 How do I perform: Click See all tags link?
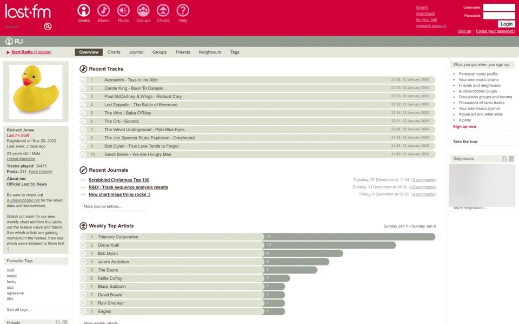pos(18,310)
